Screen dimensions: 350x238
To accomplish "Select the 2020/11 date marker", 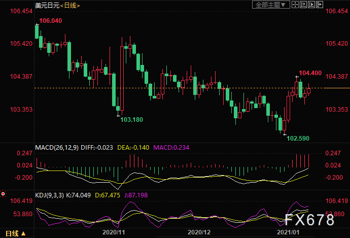I will pos(114,232).
